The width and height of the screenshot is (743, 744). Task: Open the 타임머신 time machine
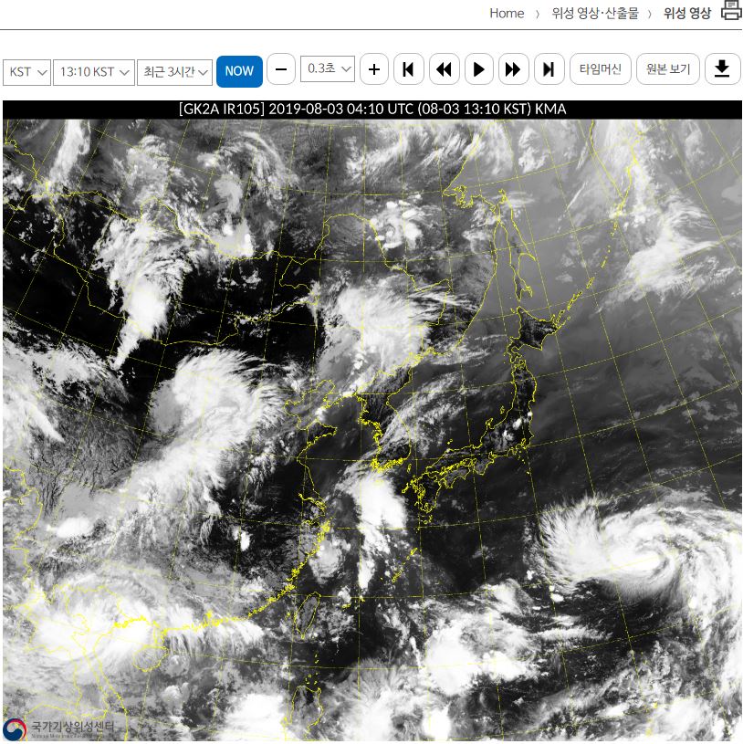pos(600,70)
